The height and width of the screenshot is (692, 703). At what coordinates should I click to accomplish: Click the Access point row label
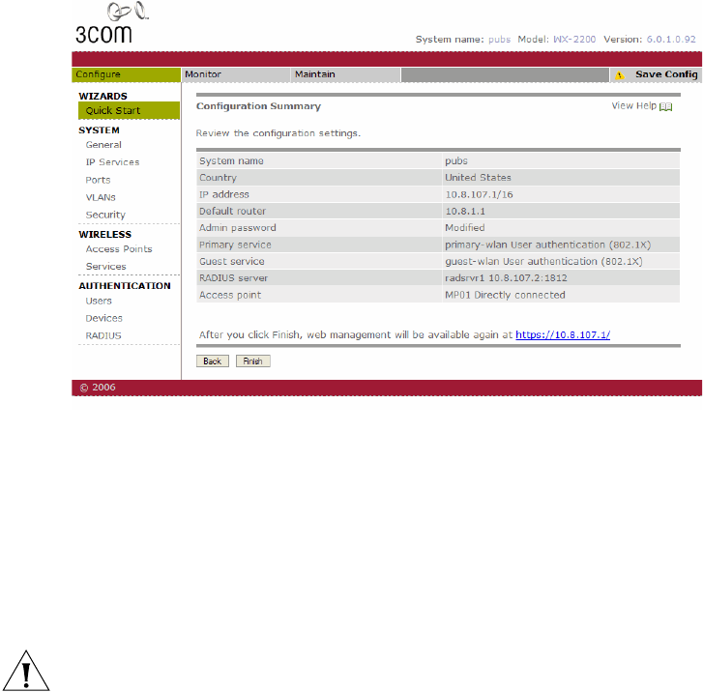pyautogui.click(x=230, y=295)
